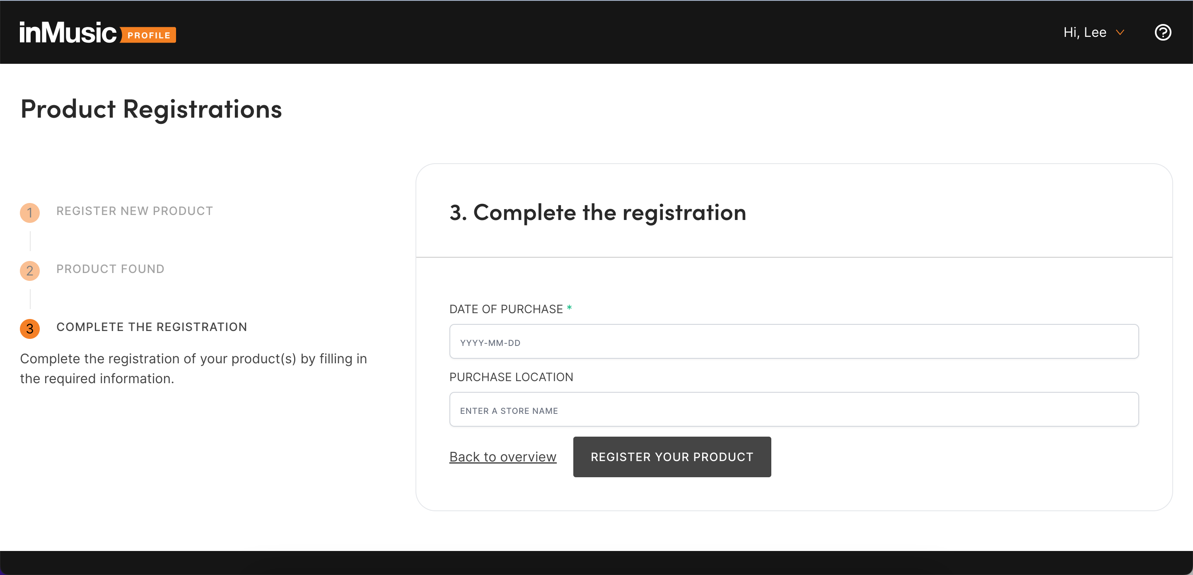This screenshot has width=1193, height=575.
Task: Select the Product Found step label
Action: pyautogui.click(x=110, y=269)
